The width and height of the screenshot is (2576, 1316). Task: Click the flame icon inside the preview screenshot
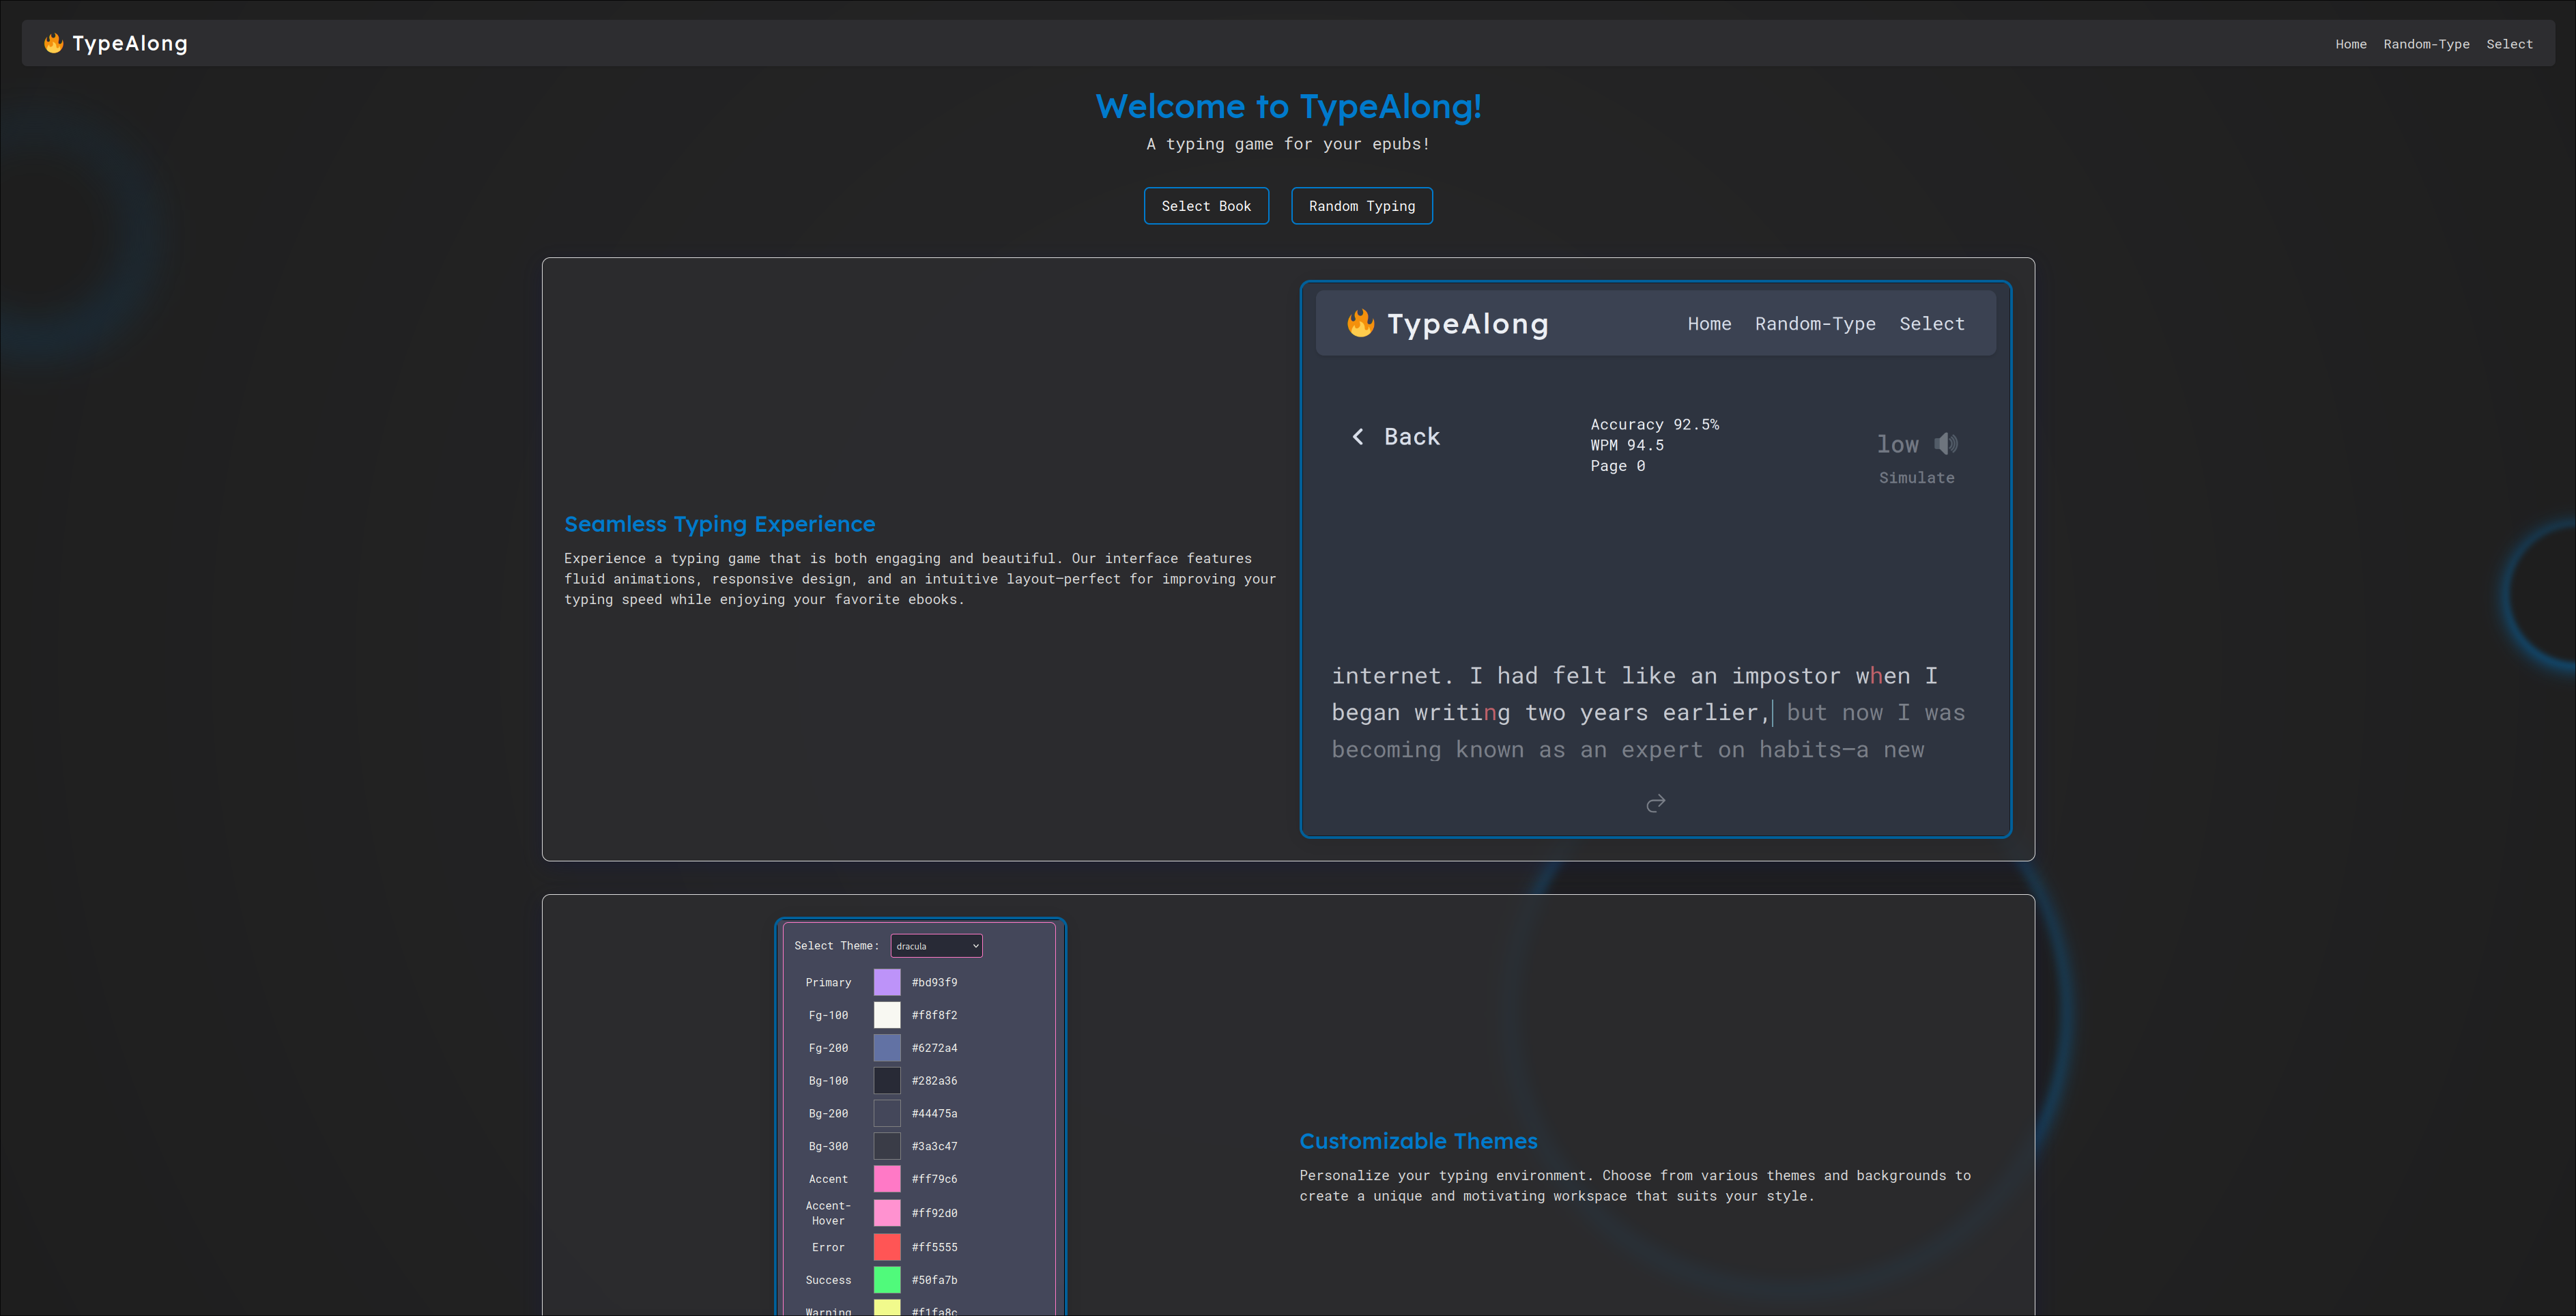tap(1360, 323)
